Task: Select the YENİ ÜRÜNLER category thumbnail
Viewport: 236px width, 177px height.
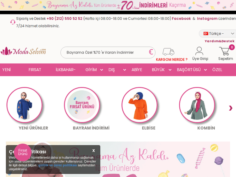Action: pos(25,105)
